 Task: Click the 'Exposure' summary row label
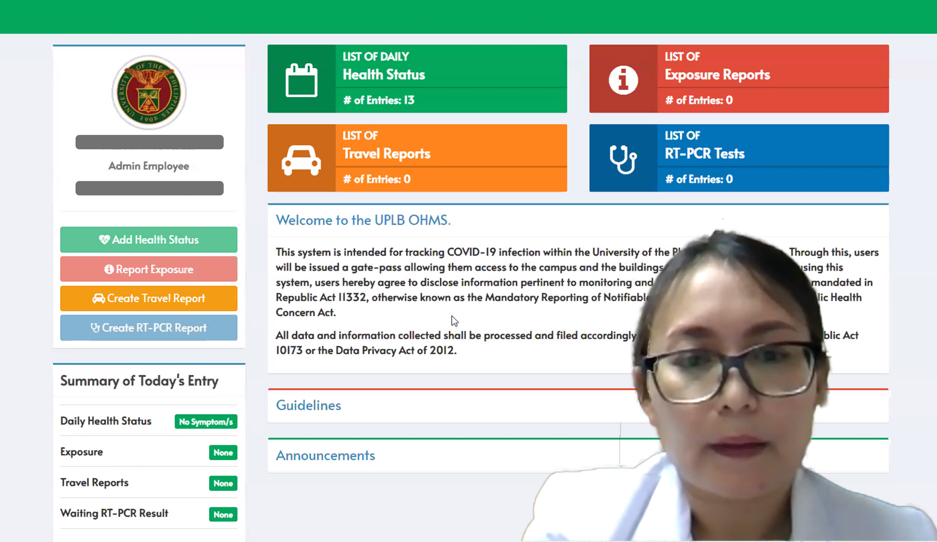[x=82, y=452]
